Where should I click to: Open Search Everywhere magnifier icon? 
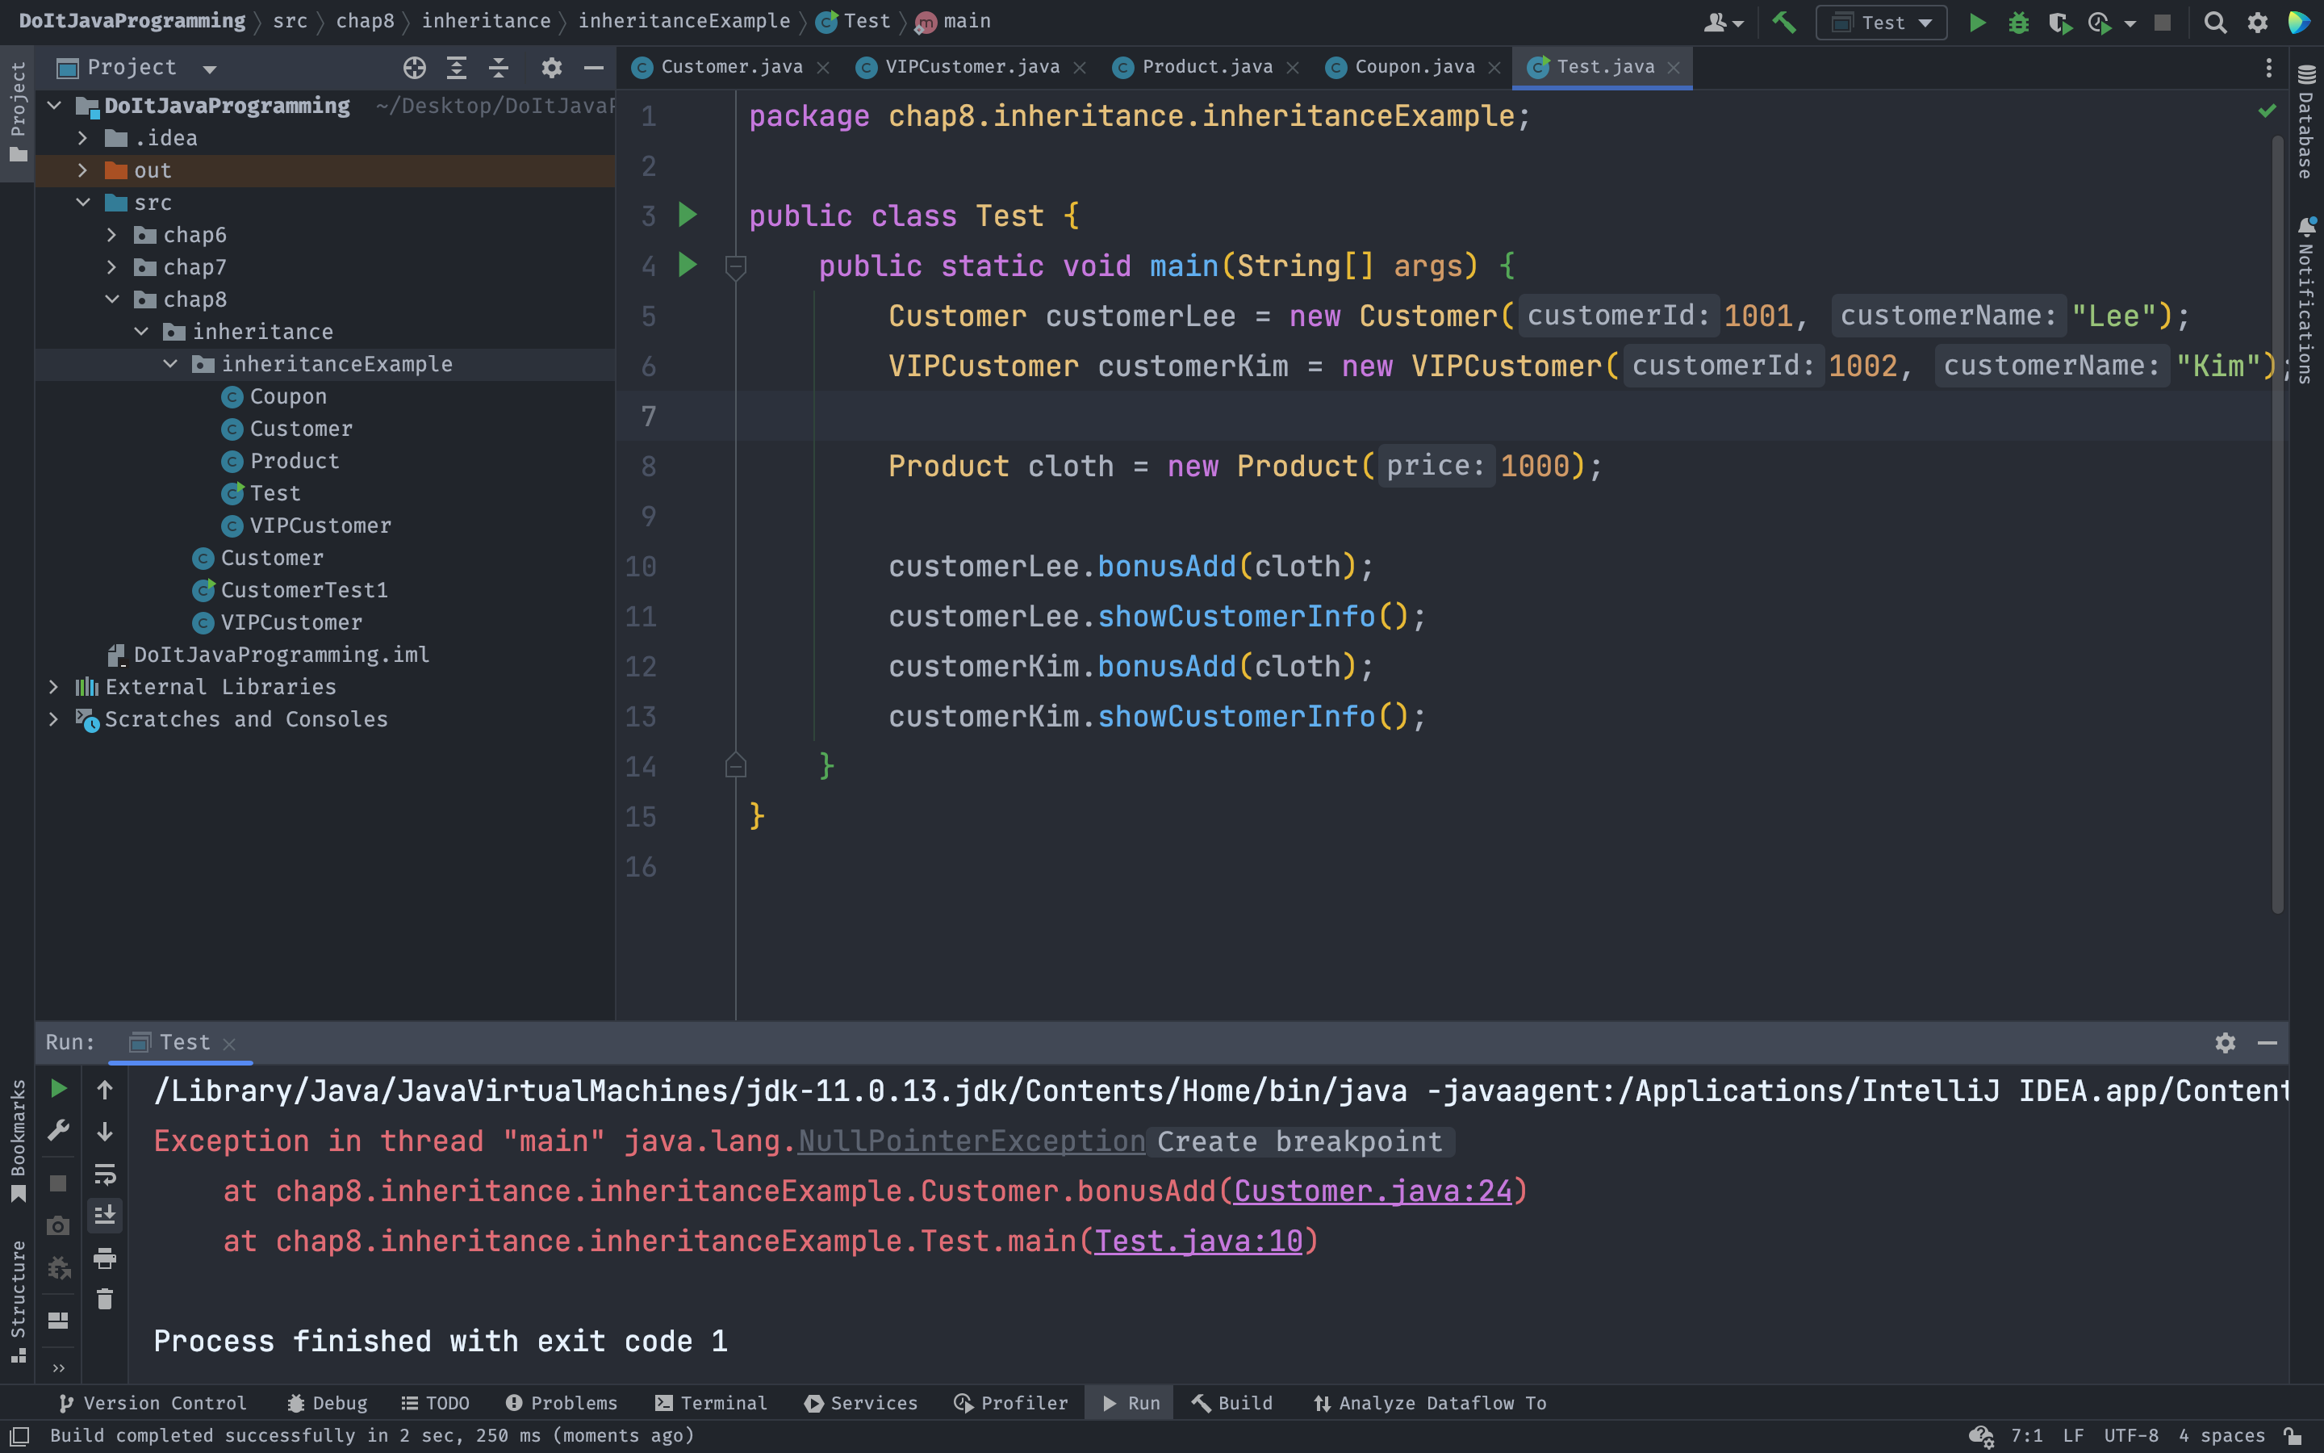(x=2214, y=22)
